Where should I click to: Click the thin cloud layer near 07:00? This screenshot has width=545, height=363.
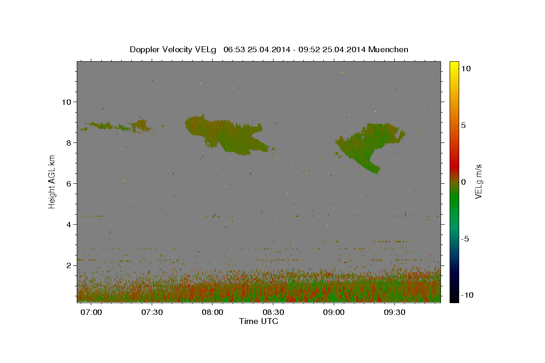tap(116, 126)
